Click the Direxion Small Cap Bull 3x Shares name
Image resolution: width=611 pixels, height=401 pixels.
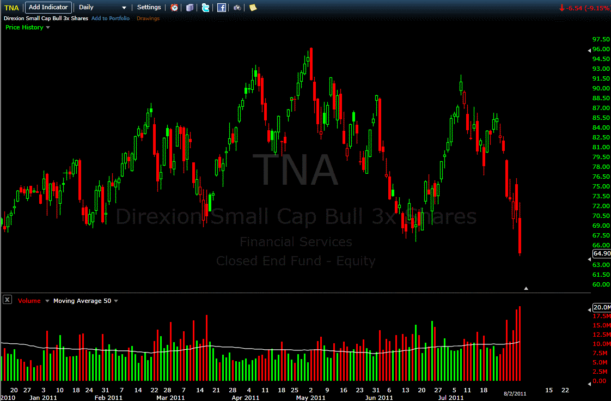coord(46,19)
